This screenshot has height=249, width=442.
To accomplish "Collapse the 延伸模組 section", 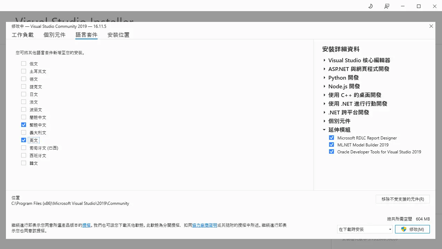I will click(x=325, y=130).
